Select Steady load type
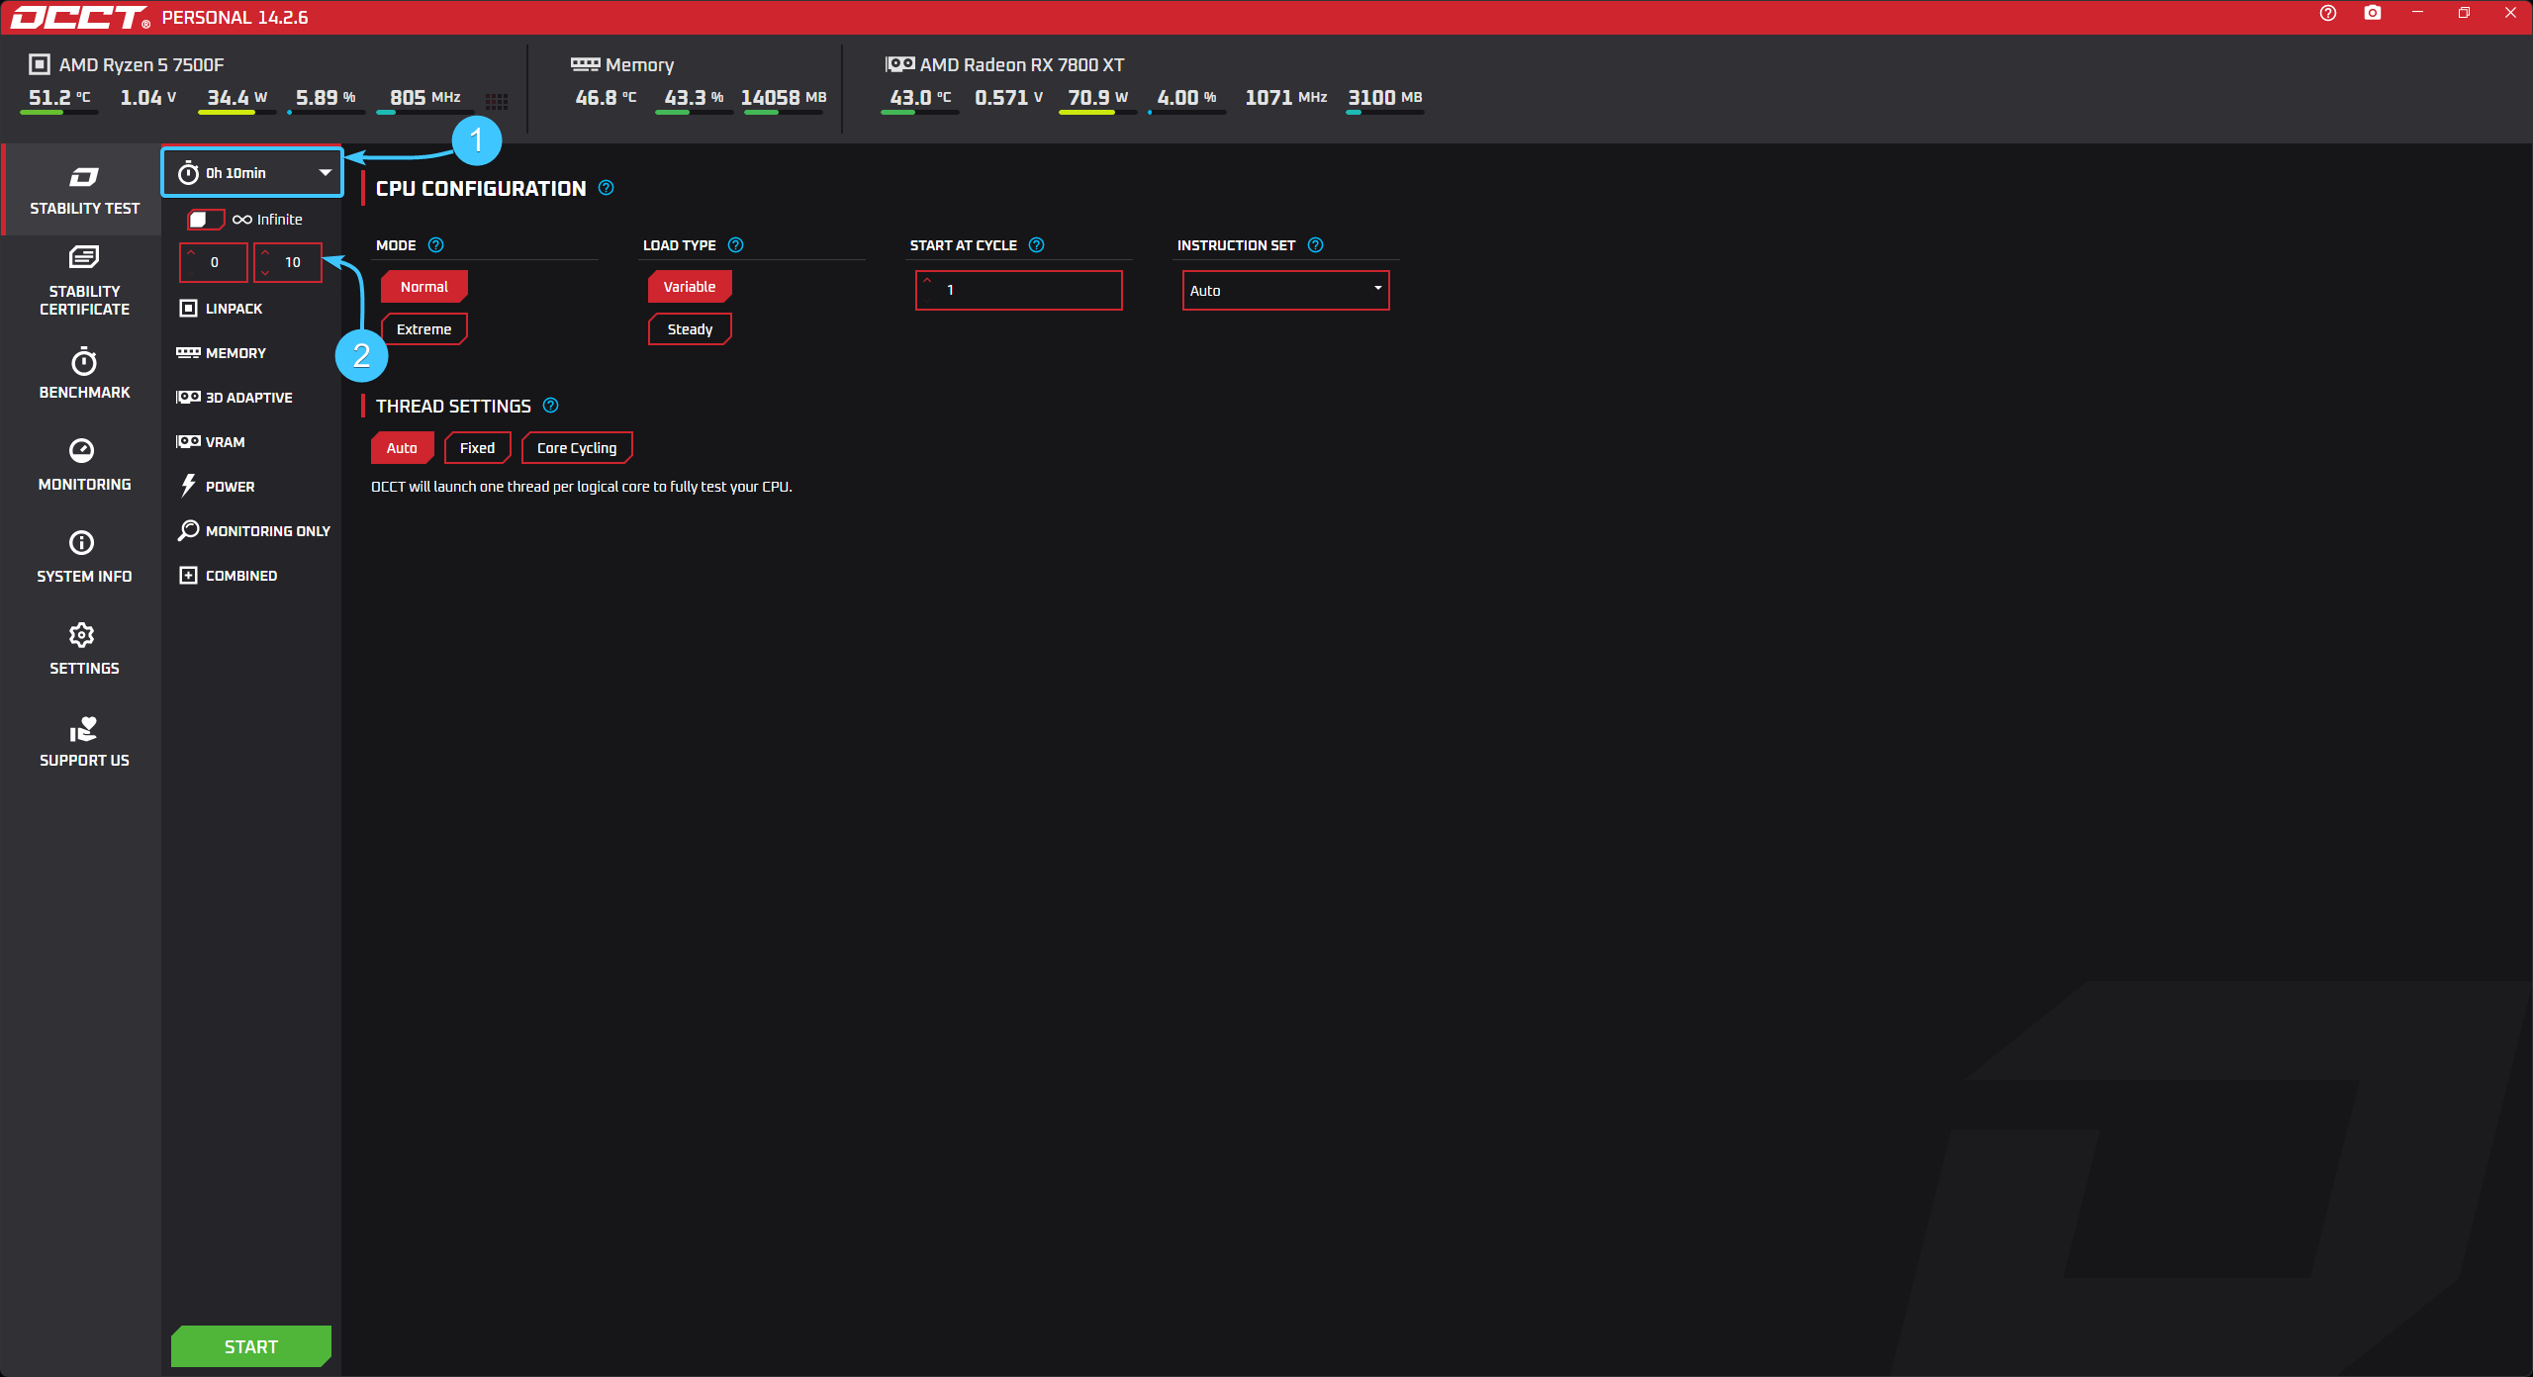Image resolution: width=2533 pixels, height=1377 pixels. click(690, 329)
